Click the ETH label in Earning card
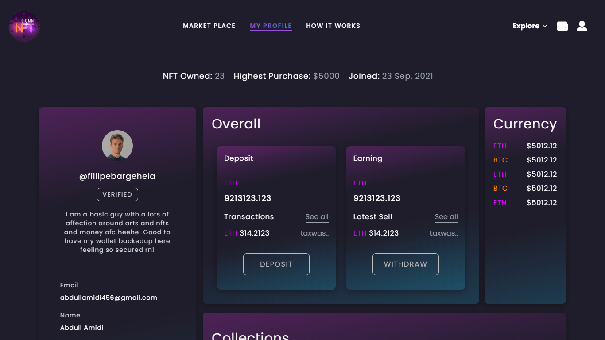This screenshot has height=340, width=605. click(360, 183)
